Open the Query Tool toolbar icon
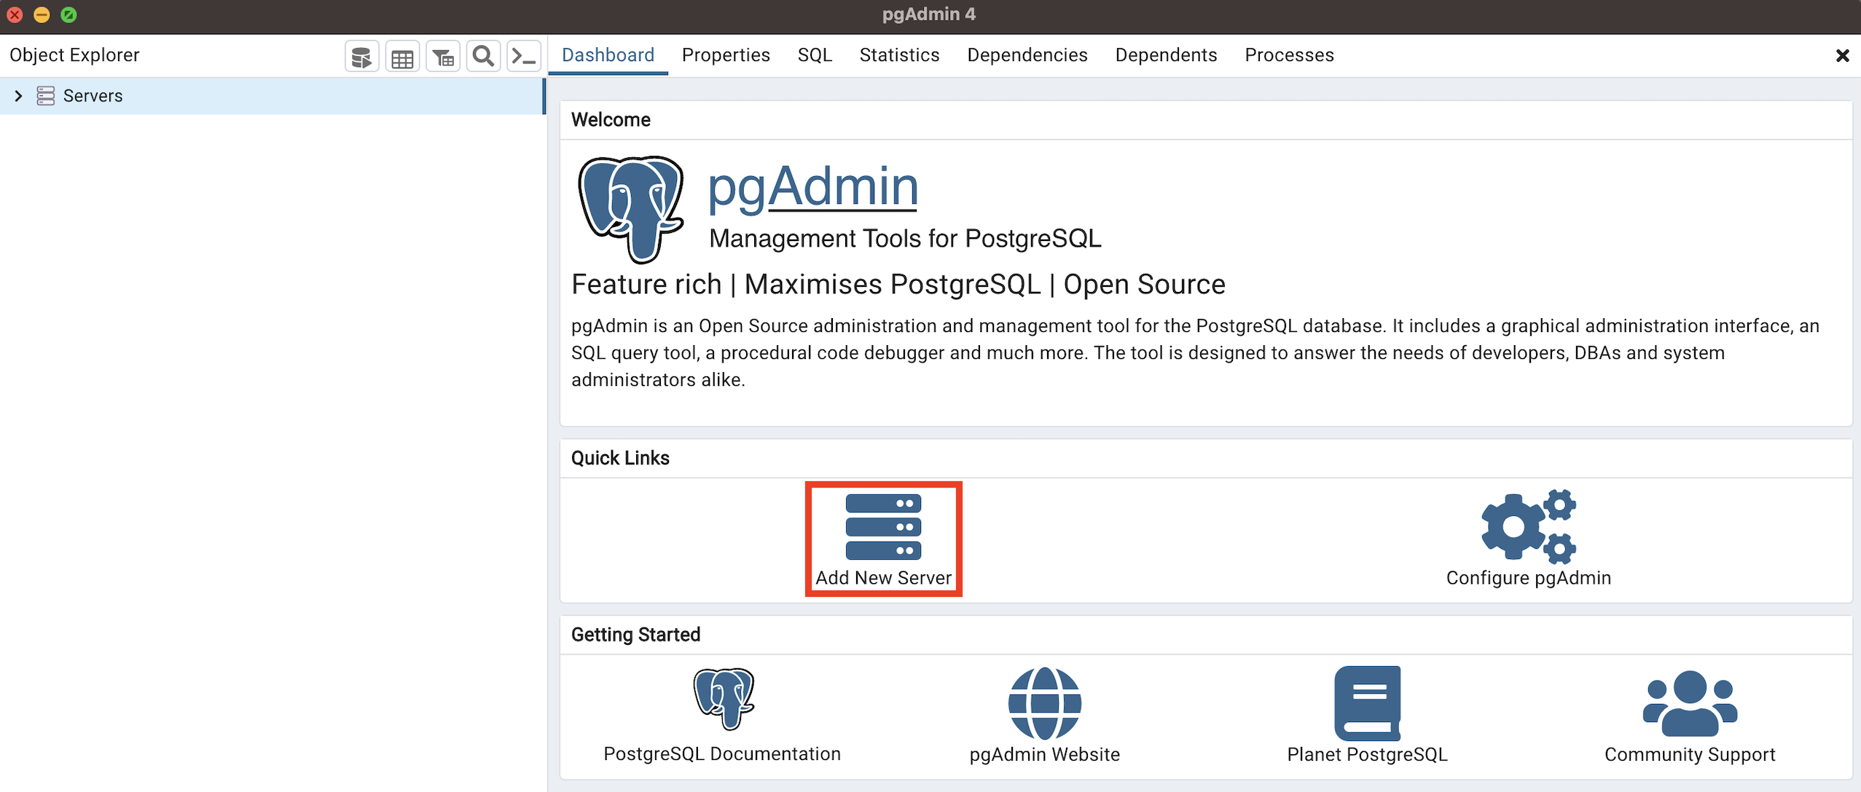Image resolution: width=1861 pixels, height=792 pixels. coord(361,57)
